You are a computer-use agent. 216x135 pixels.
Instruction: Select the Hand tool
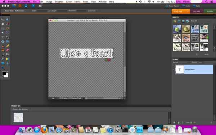3,24
